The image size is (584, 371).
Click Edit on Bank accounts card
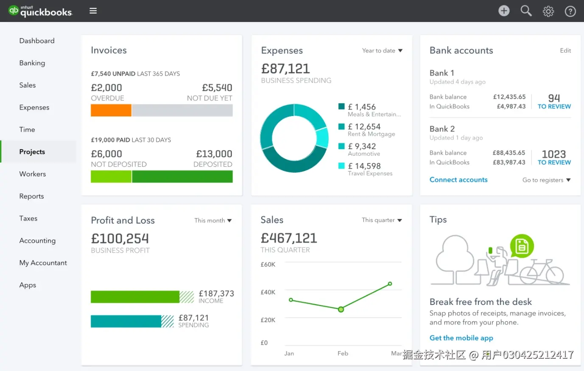click(565, 50)
